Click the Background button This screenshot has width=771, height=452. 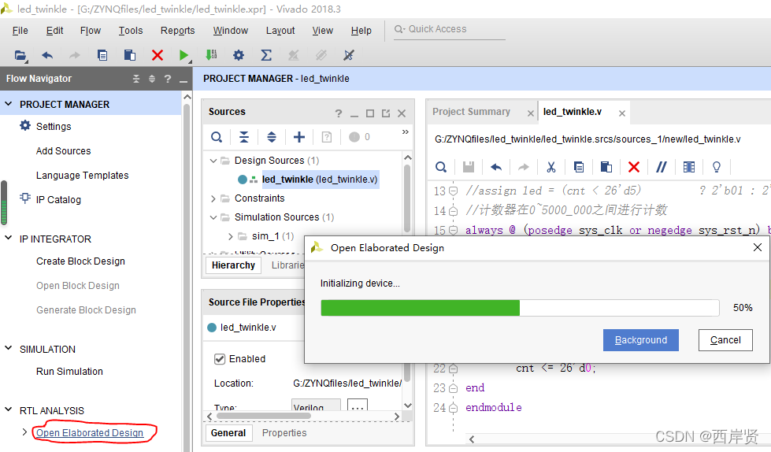(x=641, y=340)
